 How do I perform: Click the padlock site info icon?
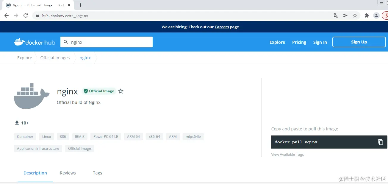(37, 15)
